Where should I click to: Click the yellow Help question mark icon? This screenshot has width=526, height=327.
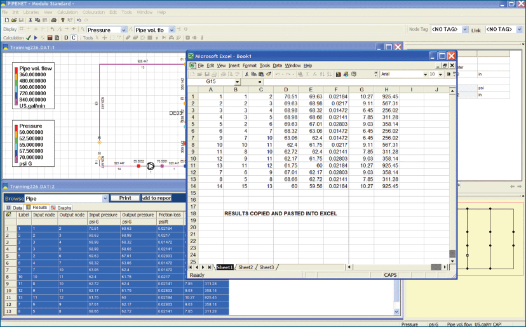[63, 20]
